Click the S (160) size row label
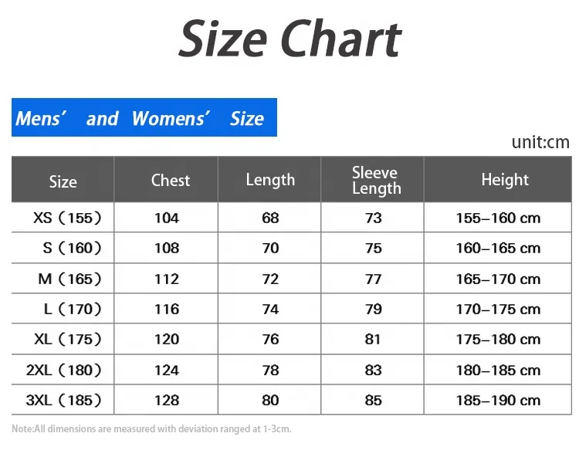 72,248
